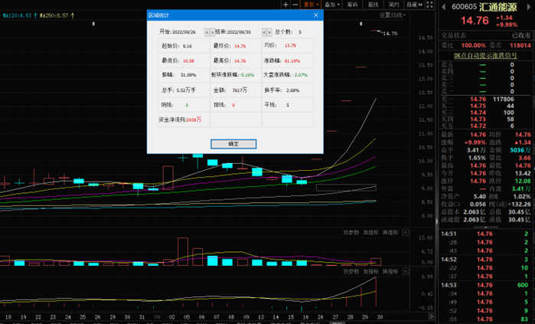535x324 pixels.
Task: Click upper panel's 改参数 option
Action: coord(351,232)
